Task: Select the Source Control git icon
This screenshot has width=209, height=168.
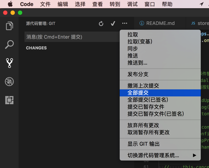Action: [9, 63]
